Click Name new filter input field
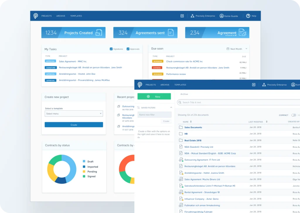Viewport: 300px width, 213px height. click(x=154, y=115)
